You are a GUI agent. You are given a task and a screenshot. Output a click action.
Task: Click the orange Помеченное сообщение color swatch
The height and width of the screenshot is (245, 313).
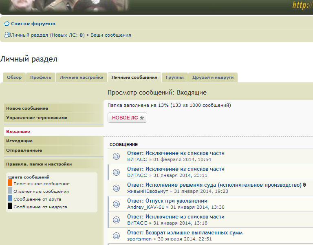point(10,183)
